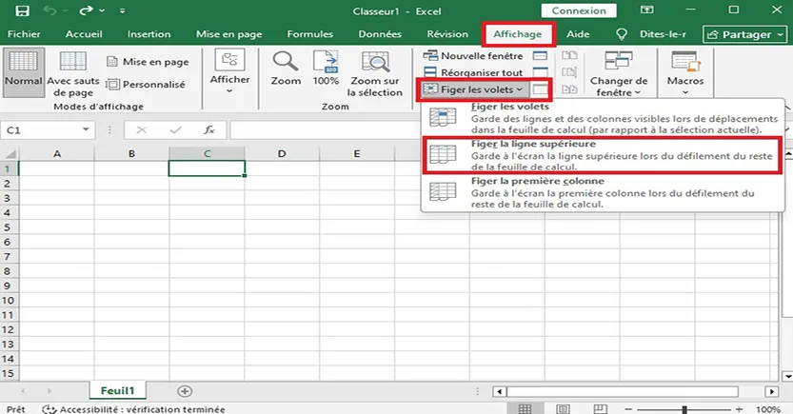Image resolution: width=793 pixels, height=414 pixels.
Task: Click the Connexion sign-in button
Action: 579,10
